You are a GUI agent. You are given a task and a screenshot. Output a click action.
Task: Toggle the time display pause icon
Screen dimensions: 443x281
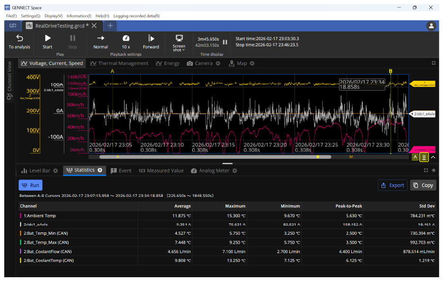[x=225, y=42]
